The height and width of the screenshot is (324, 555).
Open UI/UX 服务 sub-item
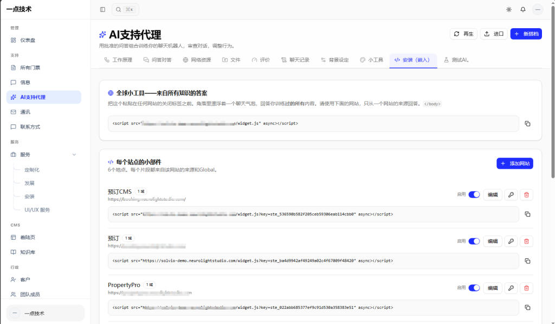coord(37,210)
